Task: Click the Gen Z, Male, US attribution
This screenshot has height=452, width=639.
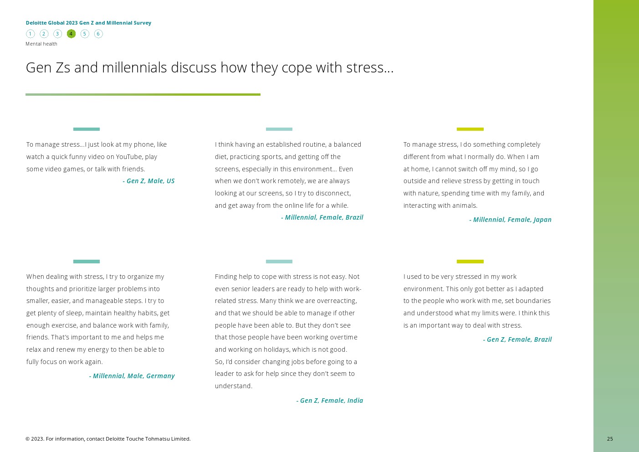Action: click(148, 181)
